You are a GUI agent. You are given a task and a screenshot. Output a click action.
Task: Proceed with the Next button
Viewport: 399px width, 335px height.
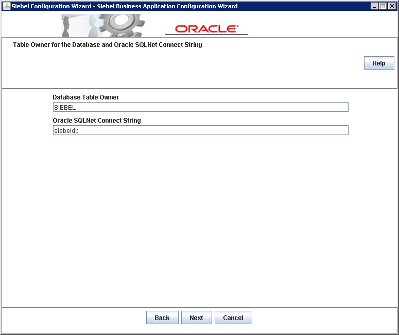tap(196, 317)
